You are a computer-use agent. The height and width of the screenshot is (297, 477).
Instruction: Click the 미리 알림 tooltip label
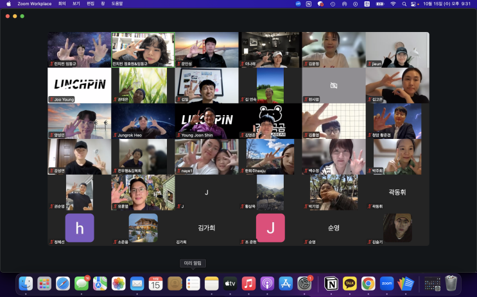pyautogui.click(x=193, y=263)
